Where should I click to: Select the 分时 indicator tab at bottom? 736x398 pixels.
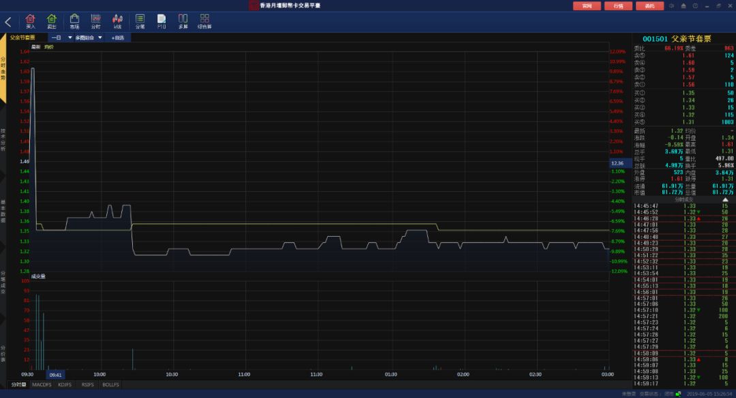click(19, 384)
